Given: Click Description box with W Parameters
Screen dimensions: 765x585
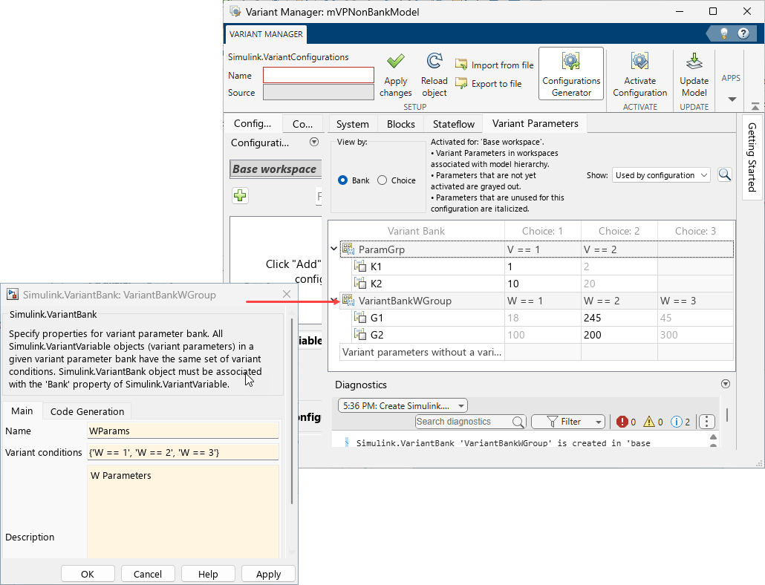Looking at the screenshot, I should coord(183,512).
